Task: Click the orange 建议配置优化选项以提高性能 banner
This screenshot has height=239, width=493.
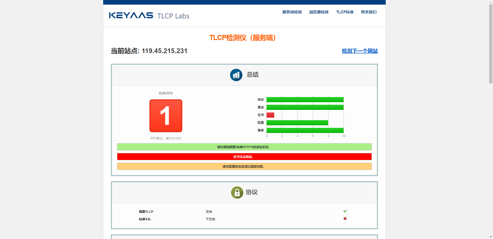Action: [x=244, y=166]
